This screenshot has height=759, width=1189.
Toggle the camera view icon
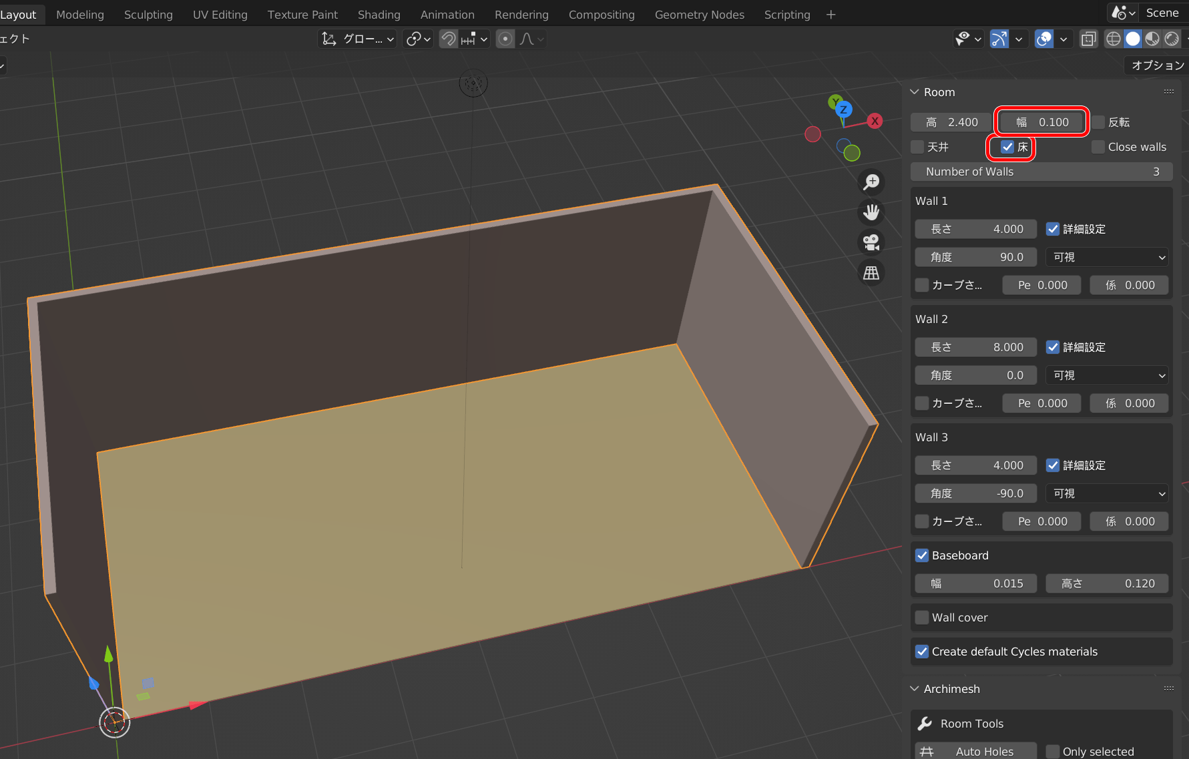(x=871, y=242)
